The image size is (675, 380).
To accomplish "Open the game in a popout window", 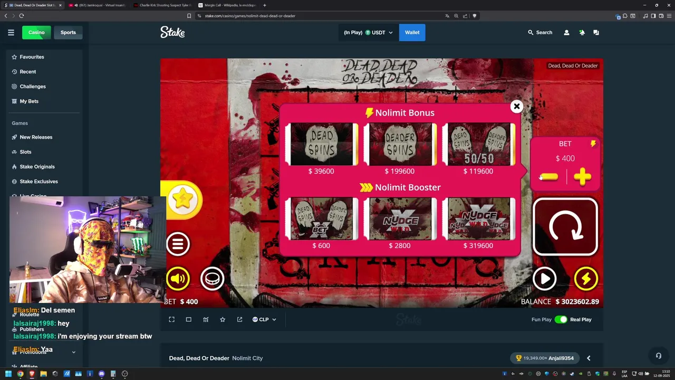I will [x=239, y=319].
